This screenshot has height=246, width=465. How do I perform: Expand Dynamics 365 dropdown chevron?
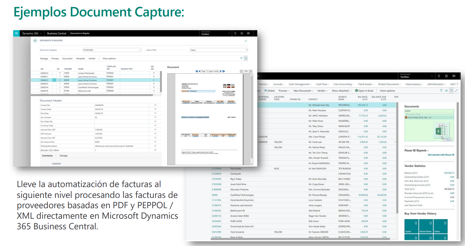pyautogui.click(x=41, y=33)
